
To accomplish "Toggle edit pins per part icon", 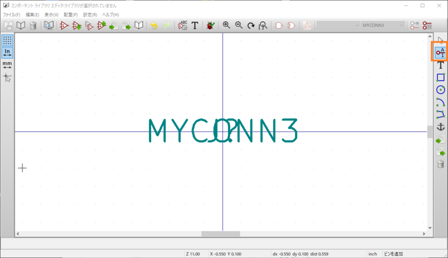I will coord(414,26).
